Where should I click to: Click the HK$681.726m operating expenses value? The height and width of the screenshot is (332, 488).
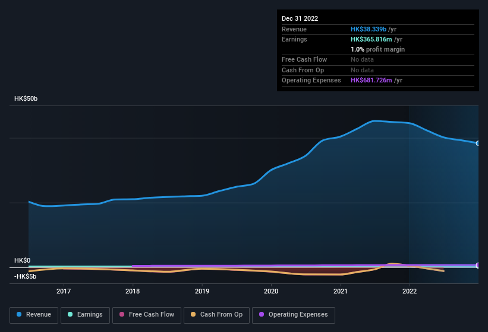tap(371, 81)
